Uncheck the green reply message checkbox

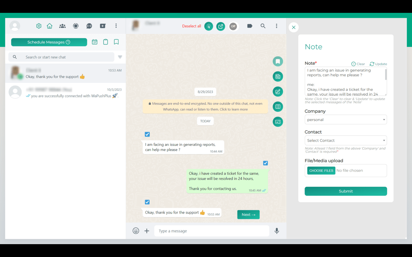pyautogui.click(x=265, y=163)
